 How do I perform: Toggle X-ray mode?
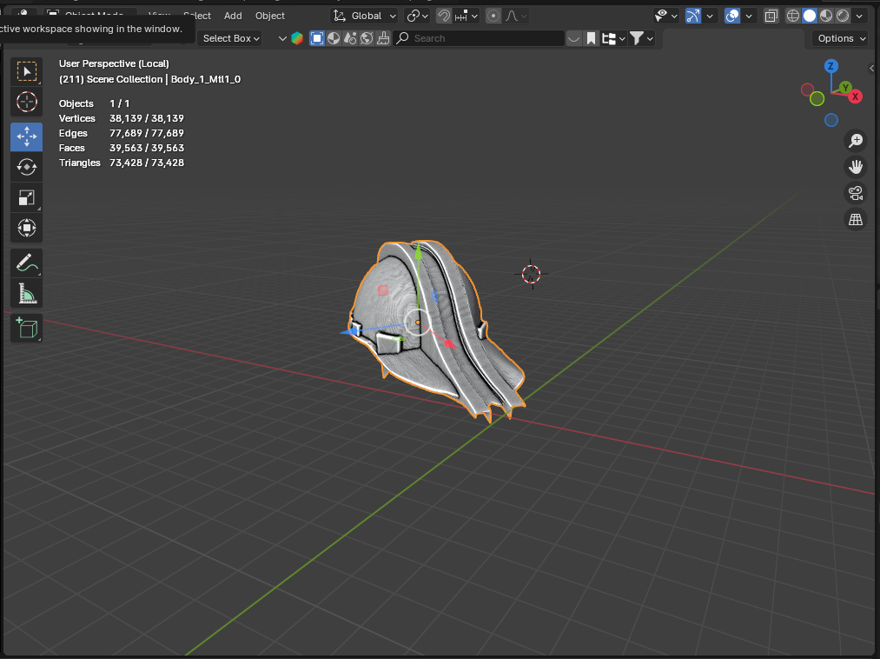(x=771, y=16)
